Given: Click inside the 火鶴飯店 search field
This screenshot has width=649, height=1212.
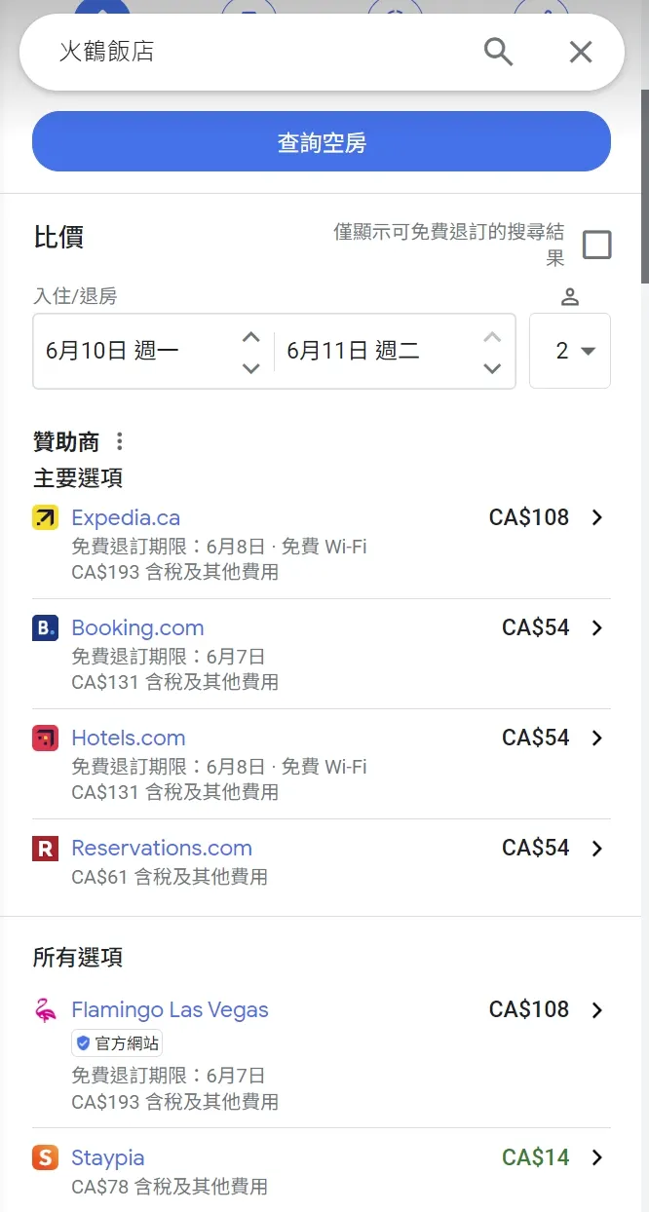Looking at the screenshot, I should [195, 51].
